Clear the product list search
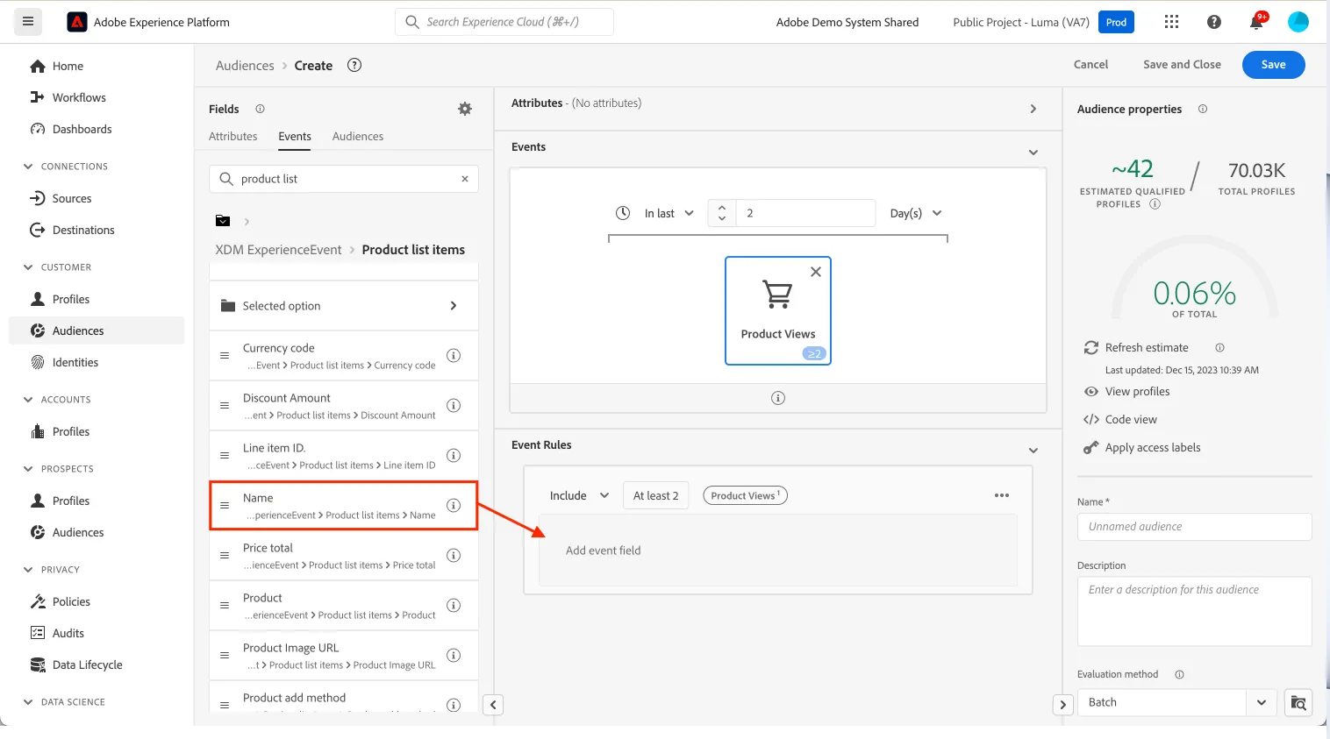 coord(465,179)
